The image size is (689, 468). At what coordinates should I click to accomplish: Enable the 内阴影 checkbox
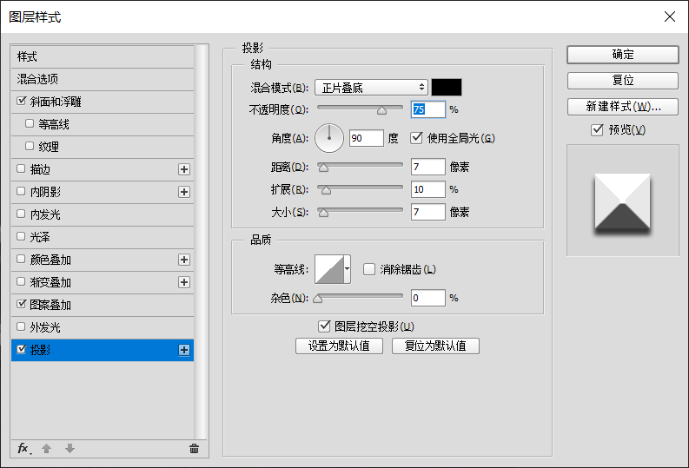tap(21, 191)
